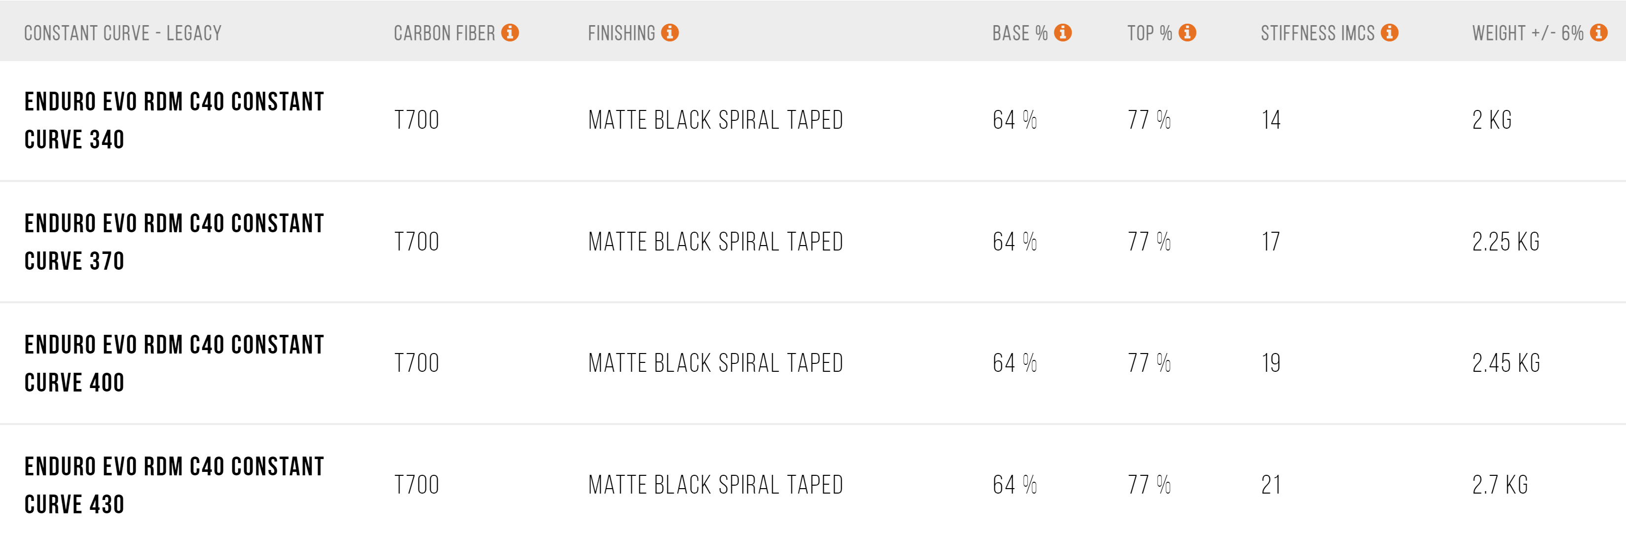This screenshot has height=534, width=1626.
Task: Open Enduro Evo RDM C40 Constant Curve 370
Action: pos(174,243)
